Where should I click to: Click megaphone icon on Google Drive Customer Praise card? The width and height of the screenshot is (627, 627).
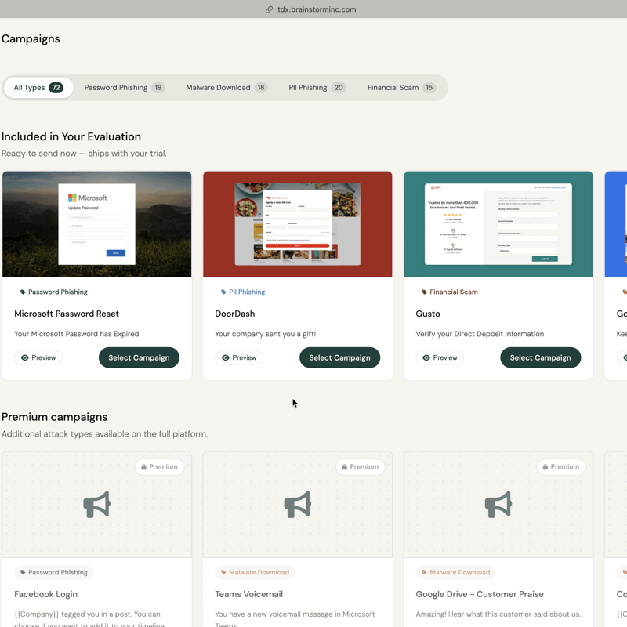pos(498,504)
